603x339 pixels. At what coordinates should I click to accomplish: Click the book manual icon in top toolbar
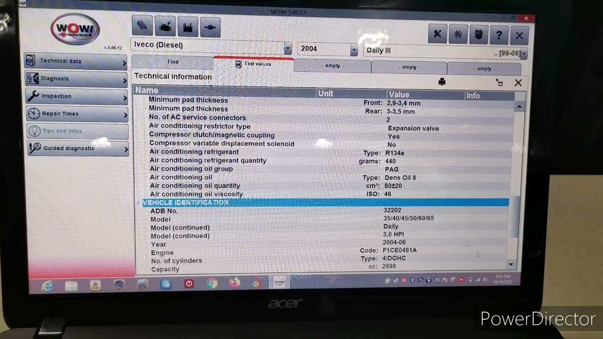[x=478, y=35]
